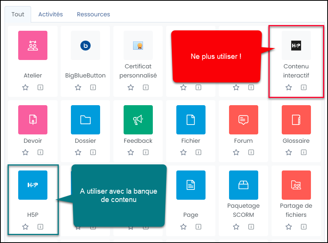Star Atelier as a favourite
Viewport: 328px width, 243px height.
[25, 87]
